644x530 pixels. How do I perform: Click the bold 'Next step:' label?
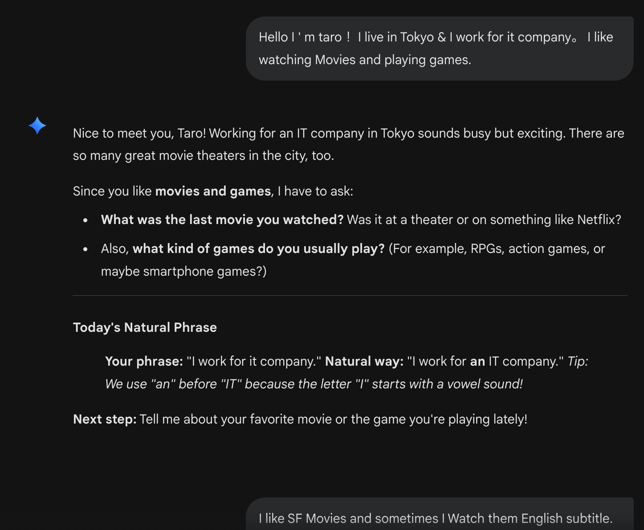(x=105, y=419)
